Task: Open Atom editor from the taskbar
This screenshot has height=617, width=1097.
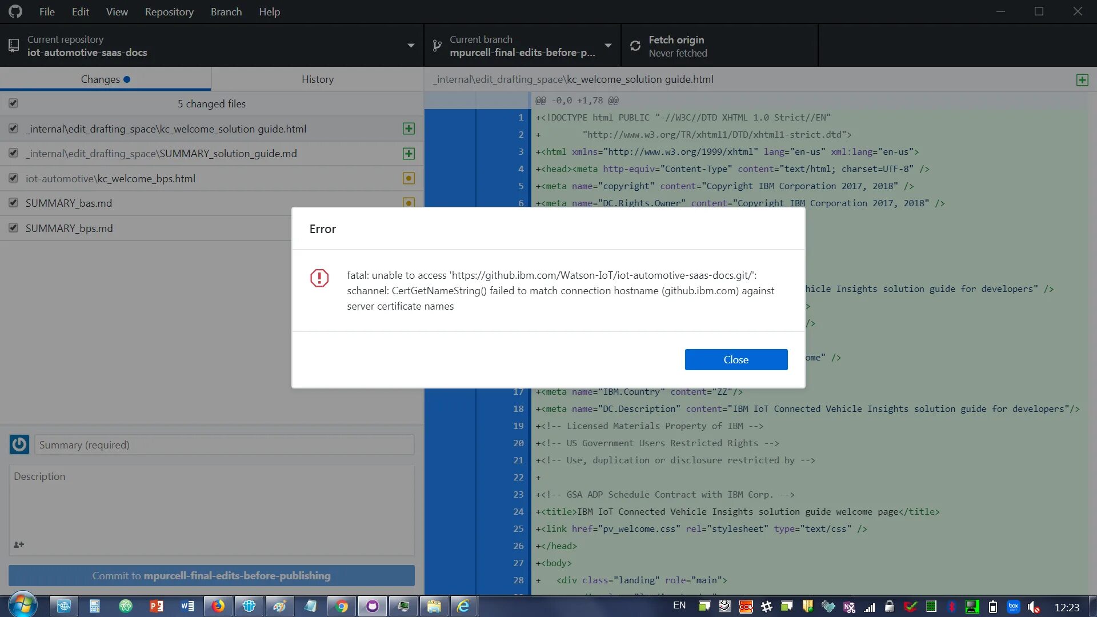Action: [x=126, y=606]
